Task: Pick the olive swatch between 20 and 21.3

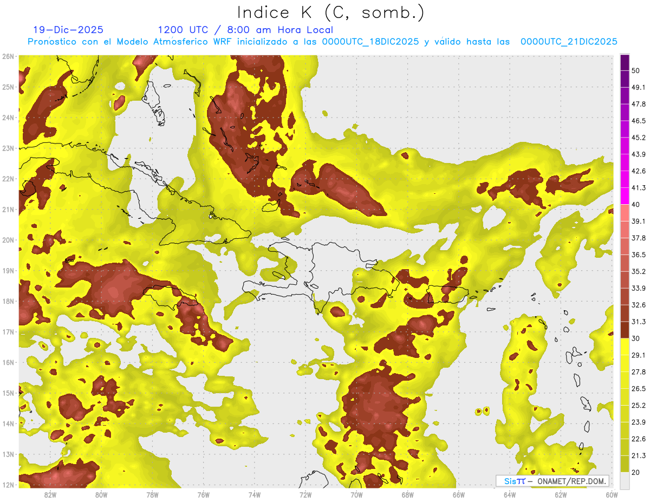Action: coord(625,464)
